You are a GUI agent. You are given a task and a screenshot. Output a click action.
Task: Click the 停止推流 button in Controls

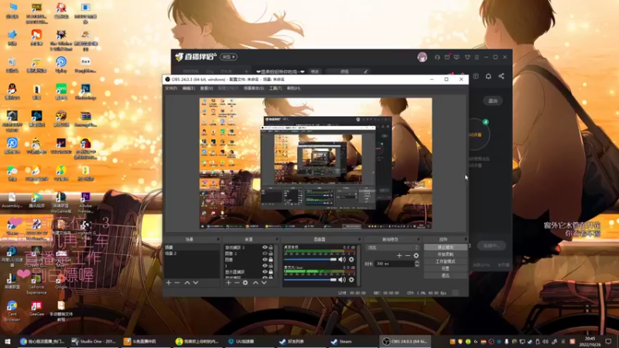(x=446, y=247)
